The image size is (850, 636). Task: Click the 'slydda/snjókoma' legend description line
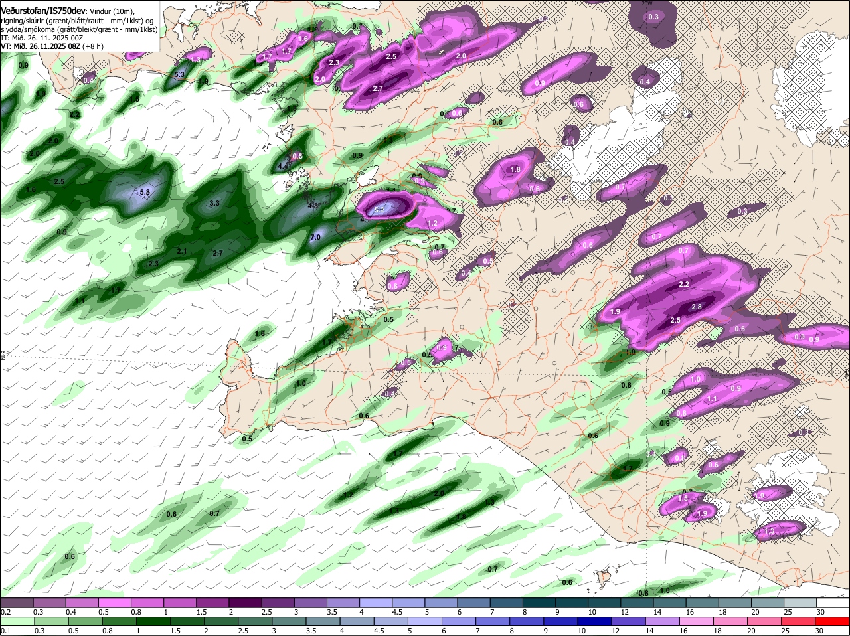[x=79, y=29]
